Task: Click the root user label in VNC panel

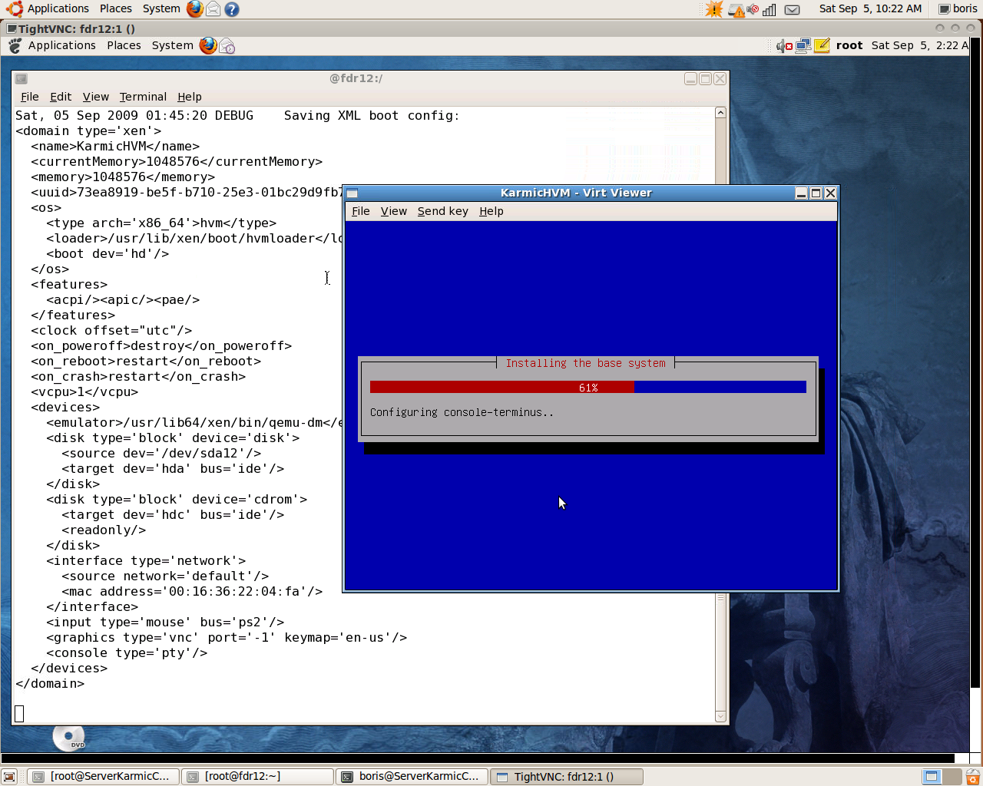Action: 849,46
